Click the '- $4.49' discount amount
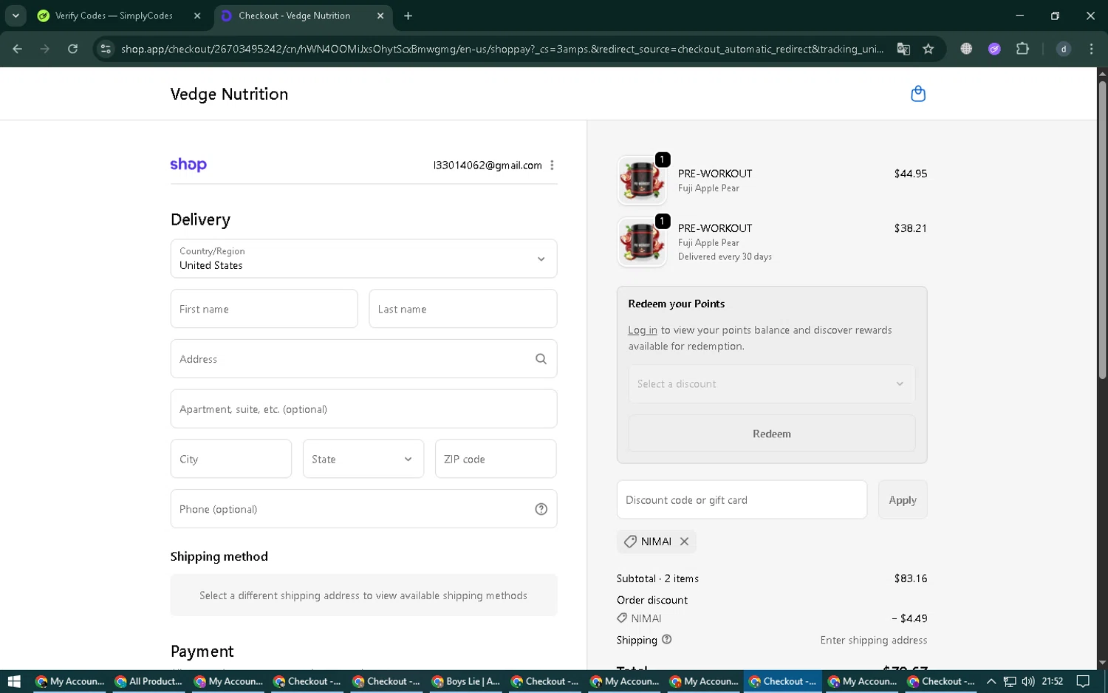The image size is (1108, 693). 909,618
